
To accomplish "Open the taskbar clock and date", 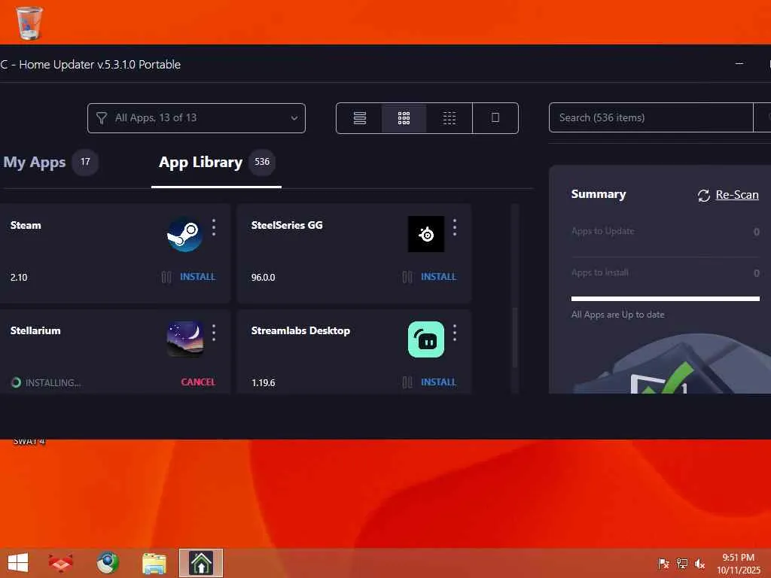I will tap(738, 563).
